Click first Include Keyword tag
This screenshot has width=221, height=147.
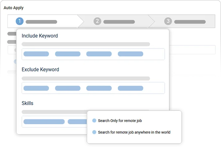36,54
